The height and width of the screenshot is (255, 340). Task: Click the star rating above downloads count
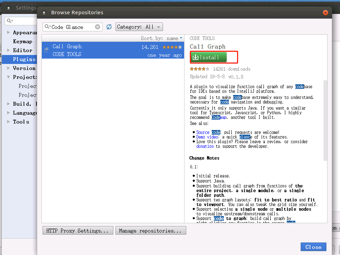(199, 69)
